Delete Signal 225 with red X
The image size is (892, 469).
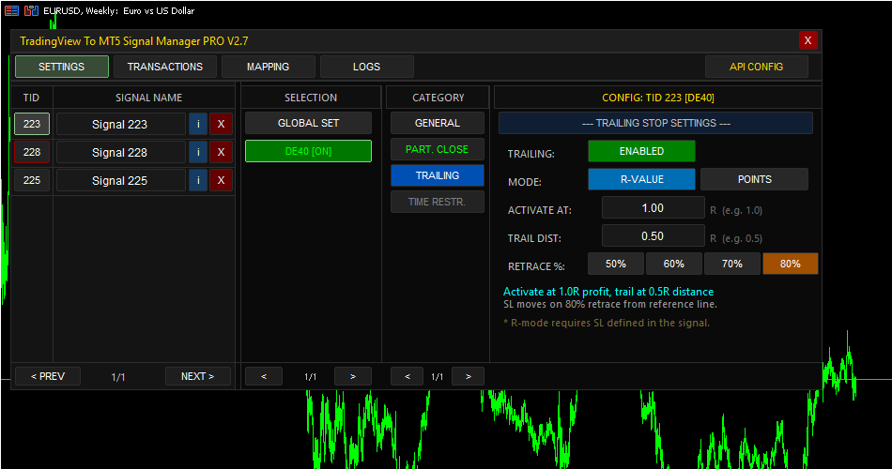pos(222,180)
